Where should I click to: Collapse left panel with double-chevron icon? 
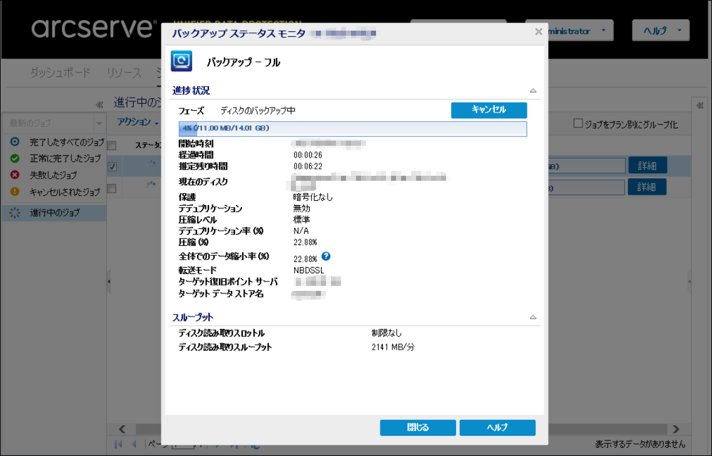(99, 104)
